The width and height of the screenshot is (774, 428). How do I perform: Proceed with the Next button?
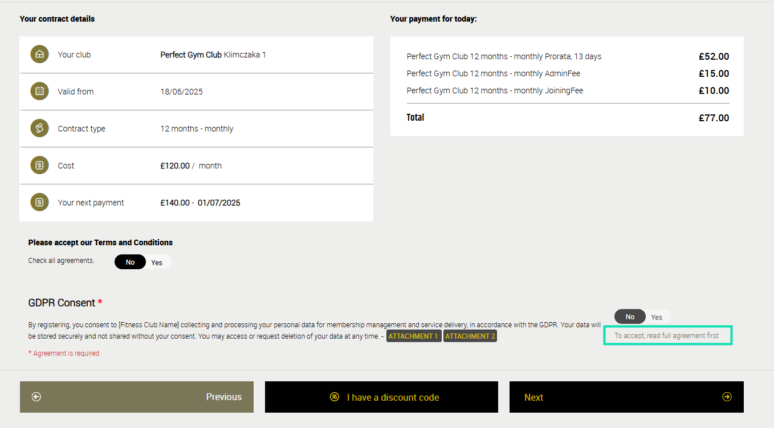pos(626,397)
